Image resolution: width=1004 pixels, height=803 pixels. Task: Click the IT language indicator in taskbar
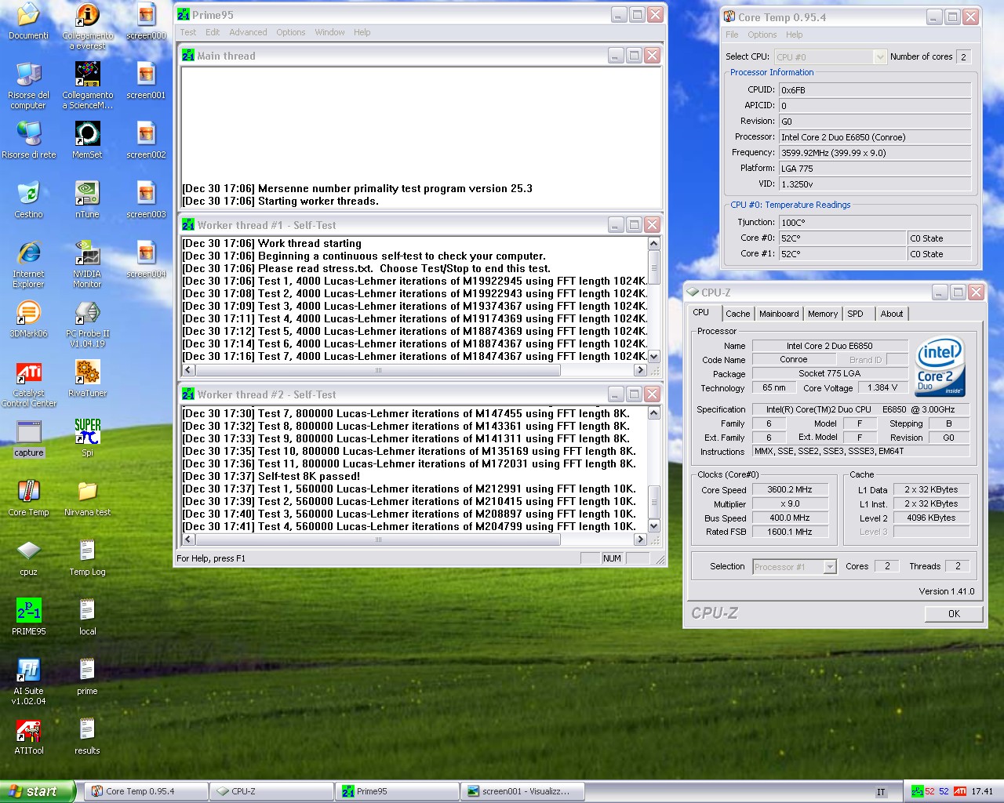tap(881, 792)
